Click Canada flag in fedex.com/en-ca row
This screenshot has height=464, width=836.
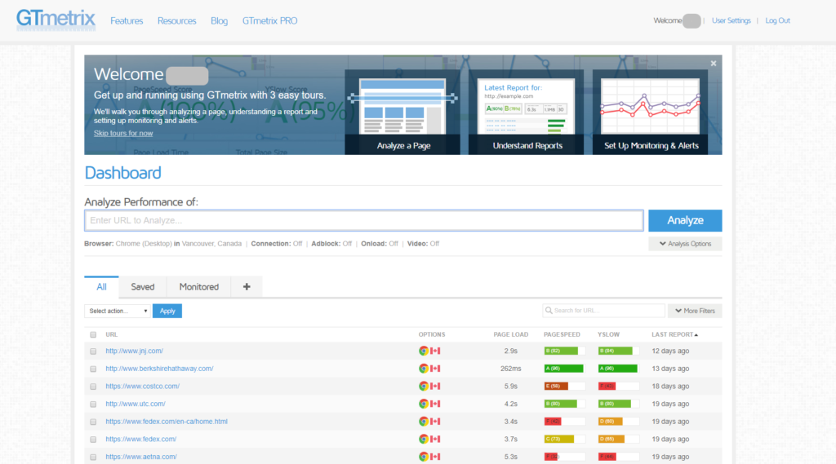point(436,422)
